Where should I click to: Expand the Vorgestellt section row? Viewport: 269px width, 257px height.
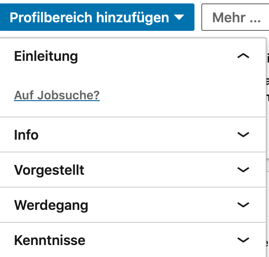(133, 170)
